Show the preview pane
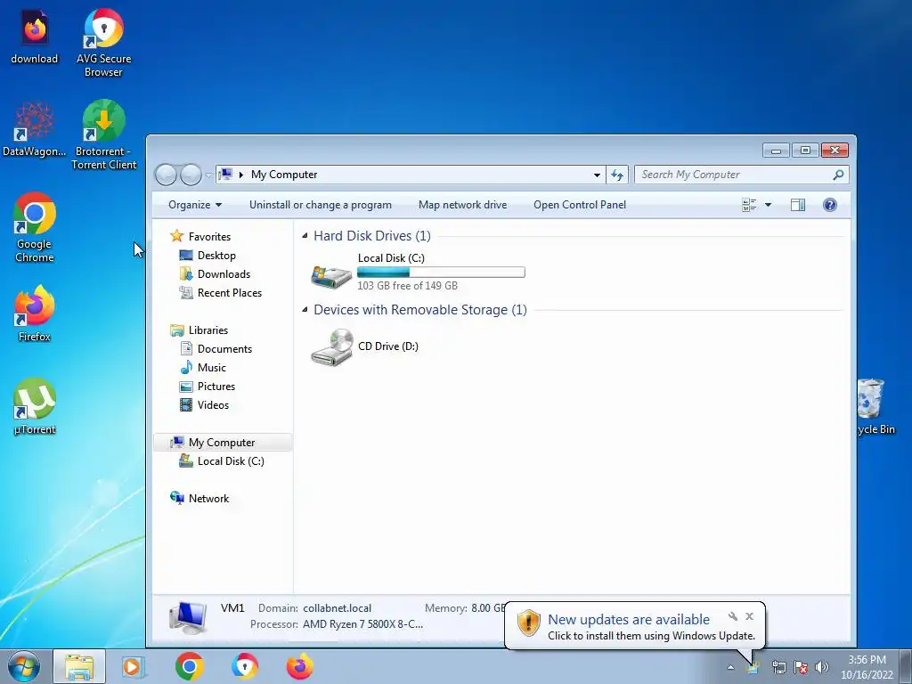 coord(798,205)
